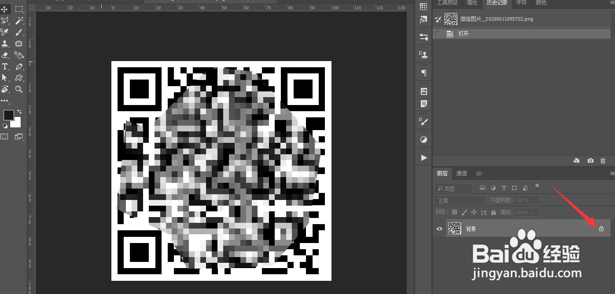615x294 pixels.
Task: Click the 不透明度 100% value field
Action: click(x=523, y=200)
